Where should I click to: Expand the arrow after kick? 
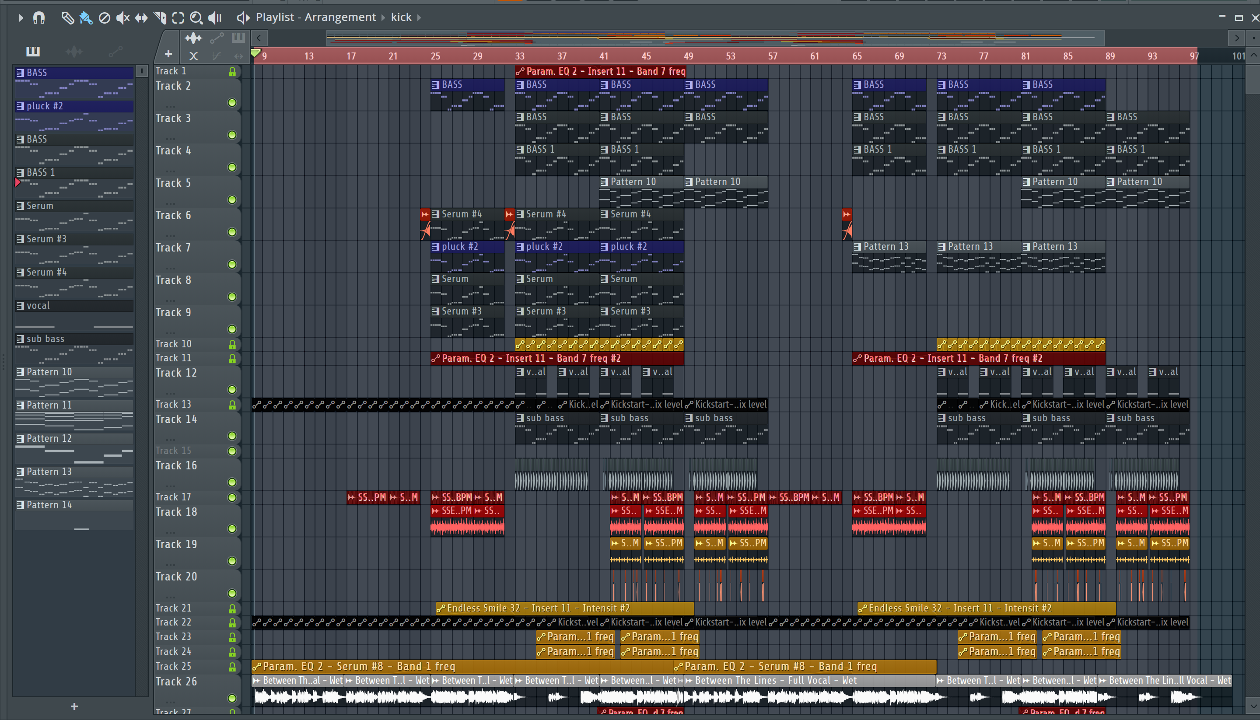(x=419, y=18)
